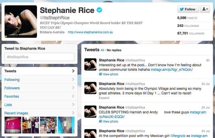
Task: Click the avatar on the CELEB SPOTTING tweet
Action: (x=90, y=112)
